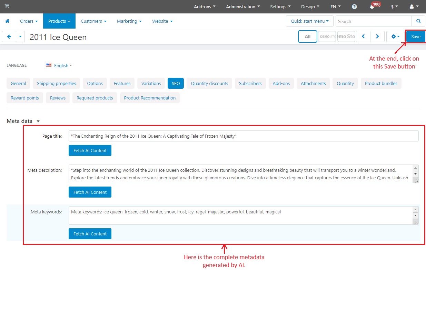
Task: Switch to the Required products tab
Action: coord(95,98)
